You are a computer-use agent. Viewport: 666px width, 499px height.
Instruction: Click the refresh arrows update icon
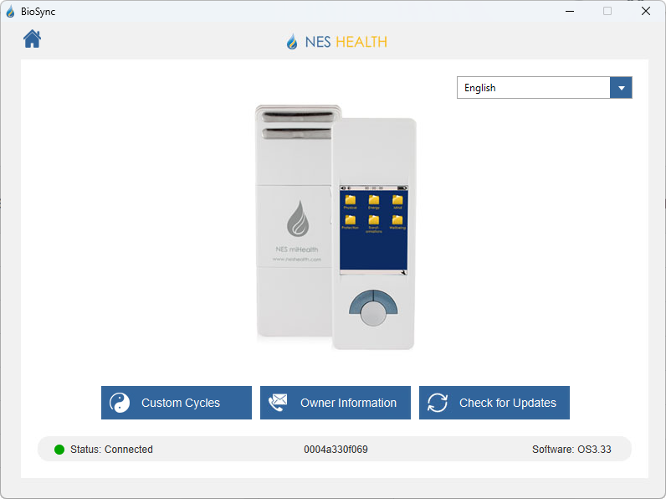coord(438,403)
